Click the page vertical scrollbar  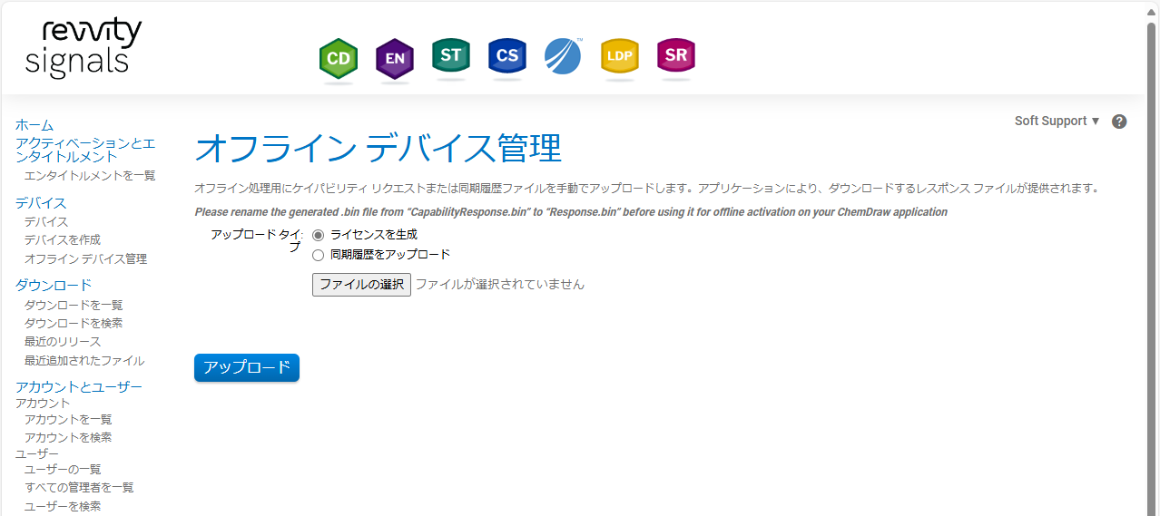coord(1152,272)
